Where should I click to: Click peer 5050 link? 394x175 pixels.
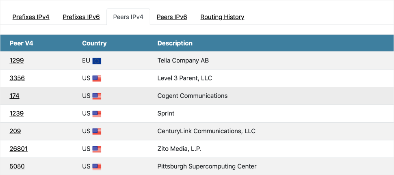click(x=17, y=166)
